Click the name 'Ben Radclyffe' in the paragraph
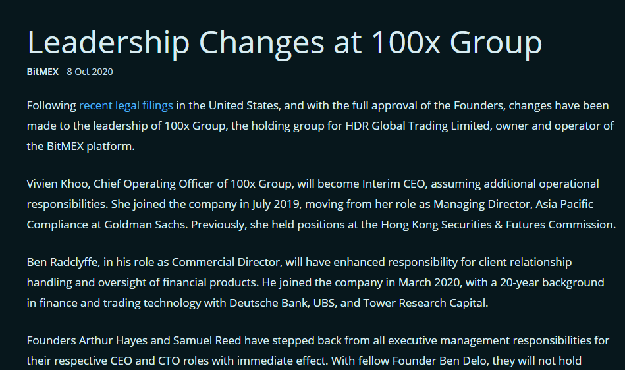The image size is (625, 370). coord(62,263)
